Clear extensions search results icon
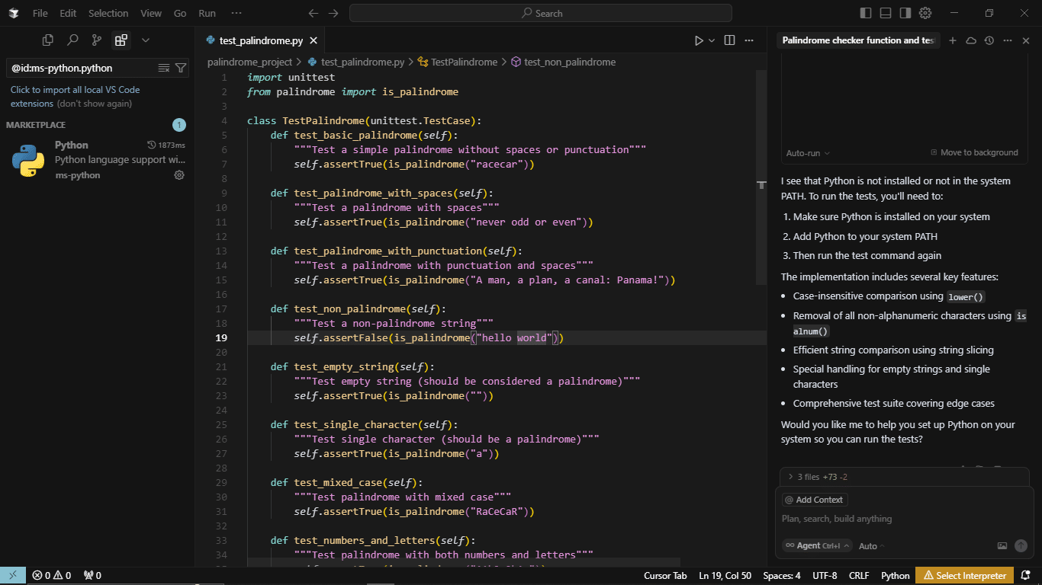The image size is (1042, 585). 163,68
